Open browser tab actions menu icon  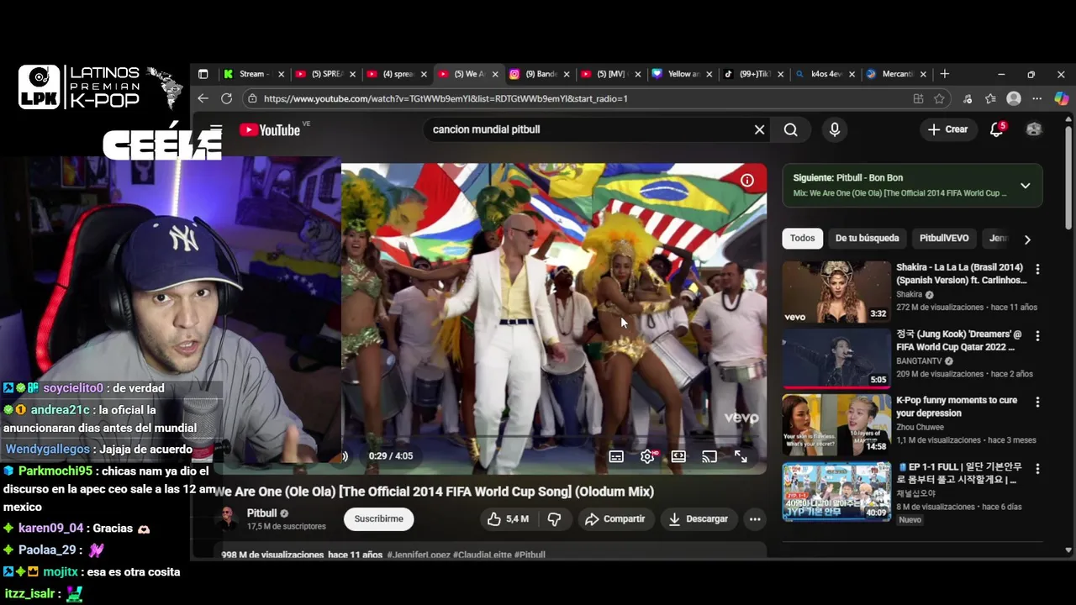click(x=203, y=74)
